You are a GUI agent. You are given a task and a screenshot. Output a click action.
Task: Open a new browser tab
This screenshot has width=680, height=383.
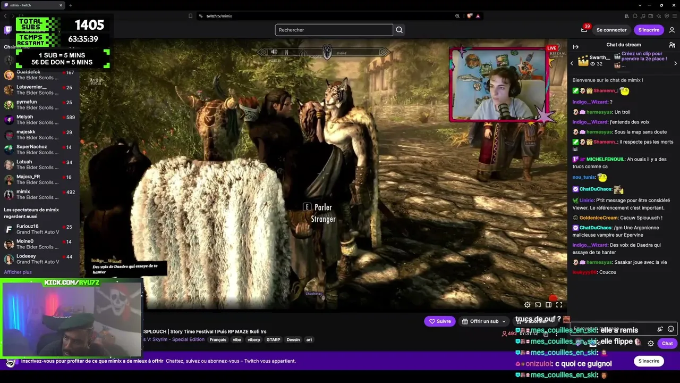pyautogui.click(x=70, y=5)
